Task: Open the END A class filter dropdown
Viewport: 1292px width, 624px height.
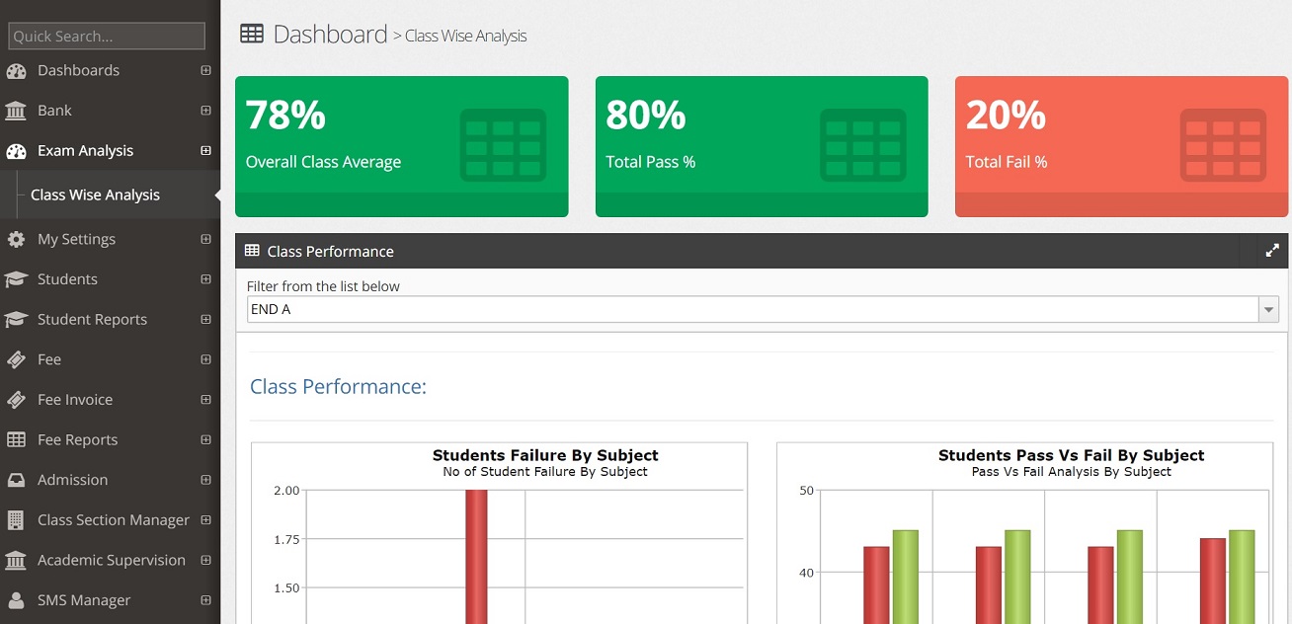Action: pyautogui.click(x=763, y=310)
